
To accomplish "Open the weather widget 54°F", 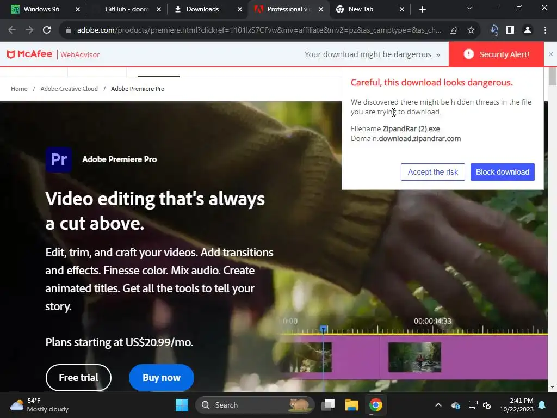I will click(39, 405).
